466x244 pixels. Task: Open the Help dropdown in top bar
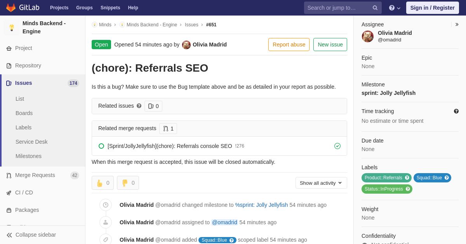(x=395, y=8)
